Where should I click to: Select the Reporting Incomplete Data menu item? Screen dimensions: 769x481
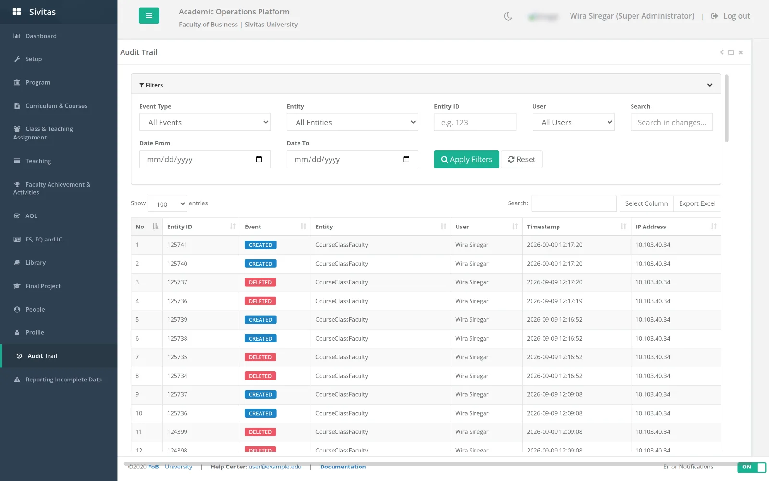click(x=59, y=380)
